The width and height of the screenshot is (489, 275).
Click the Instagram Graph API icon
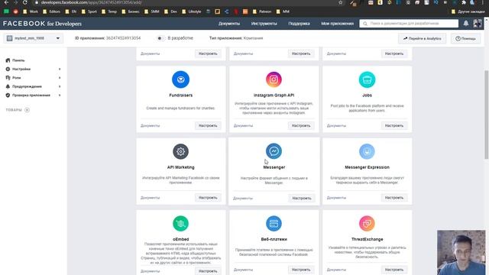point(274,79)
